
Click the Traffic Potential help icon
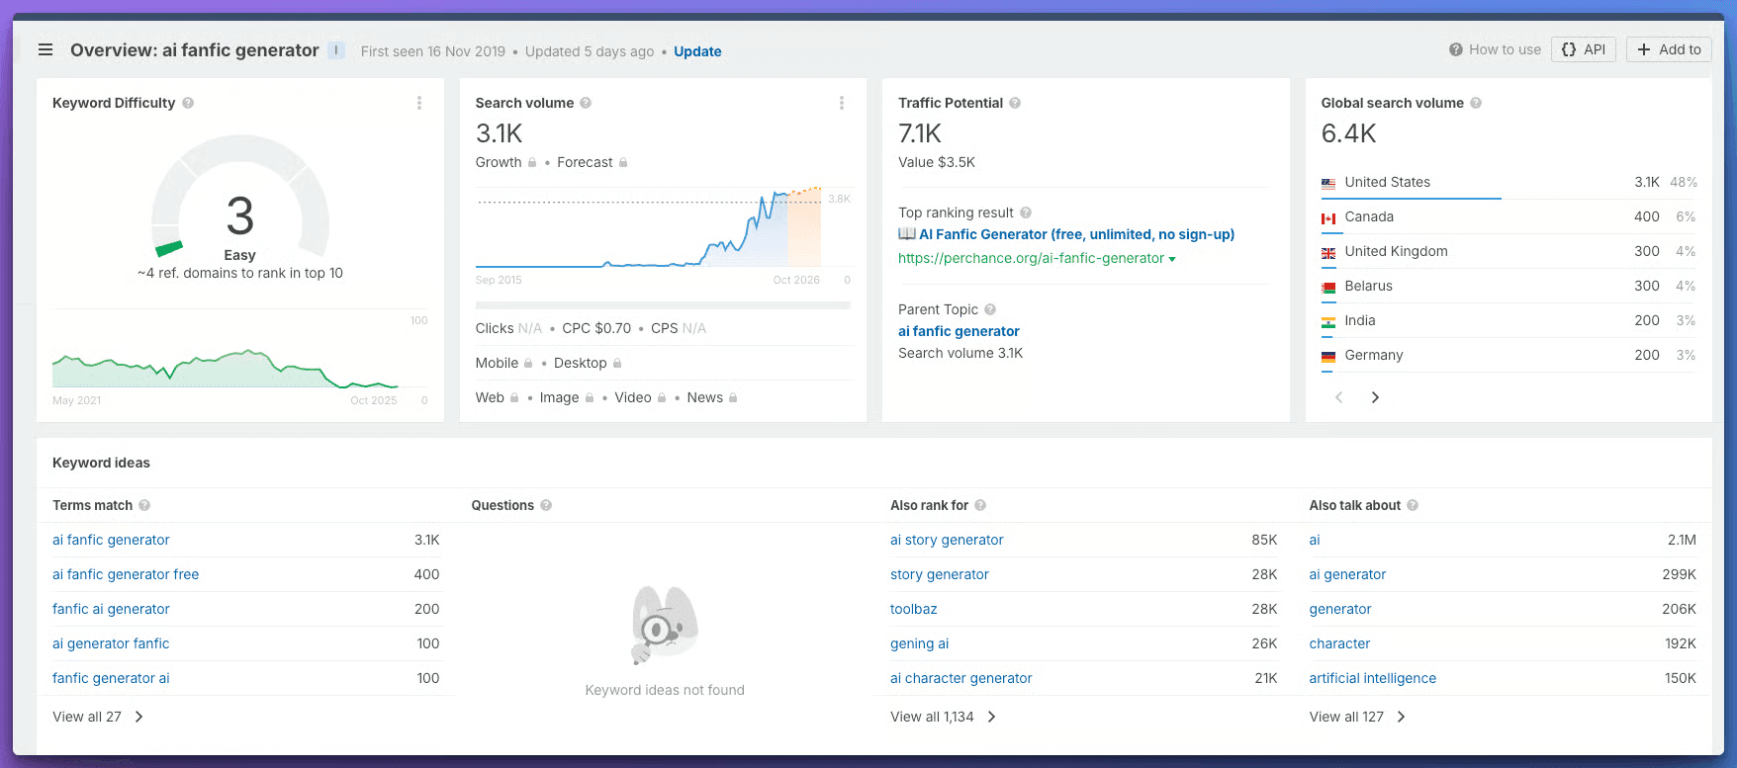[1015, 103]
